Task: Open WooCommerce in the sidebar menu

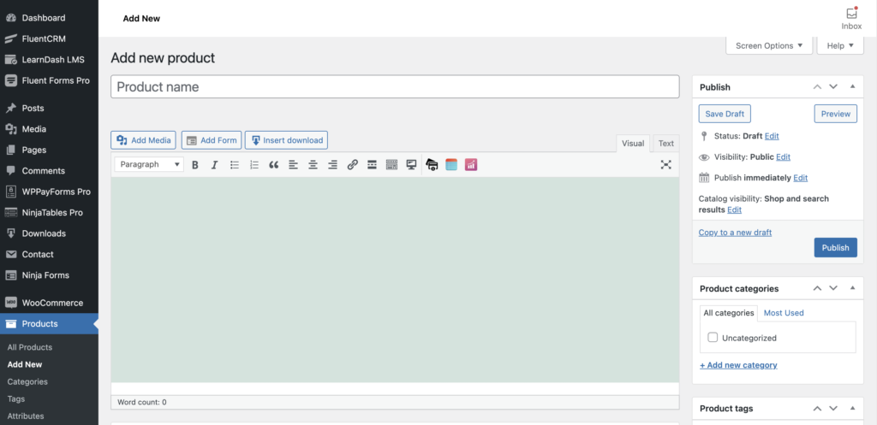Action: coord(52,303)
